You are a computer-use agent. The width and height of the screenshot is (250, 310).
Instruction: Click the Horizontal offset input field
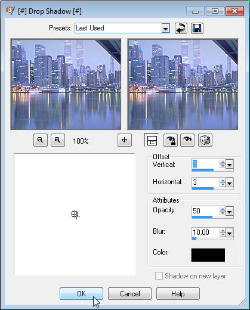[x=206, y=182]
